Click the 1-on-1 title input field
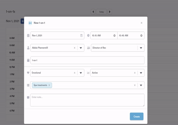178x125 pixels. [x=88, y=60]
